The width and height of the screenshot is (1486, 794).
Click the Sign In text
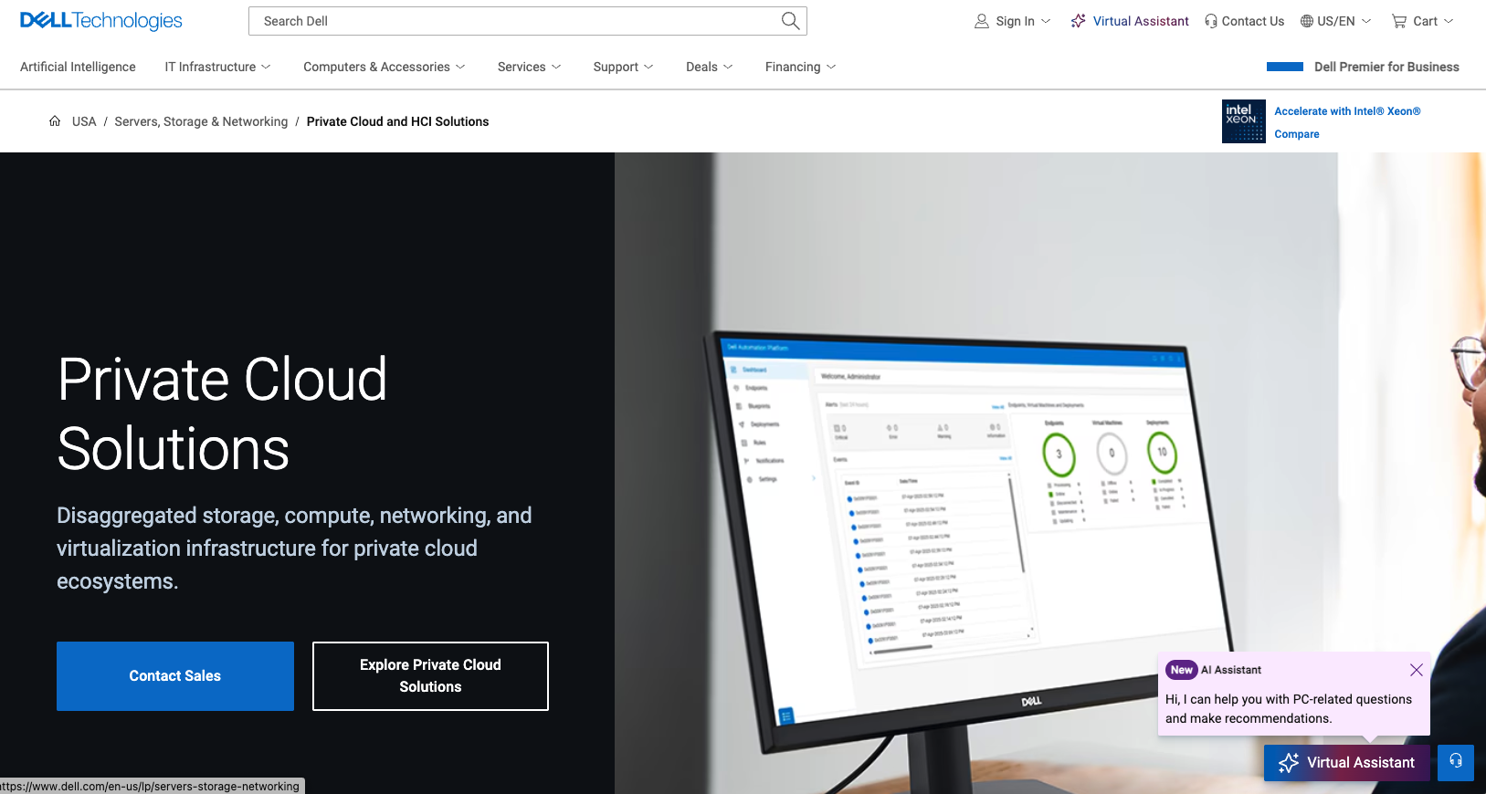click(x=1016, y=21)
